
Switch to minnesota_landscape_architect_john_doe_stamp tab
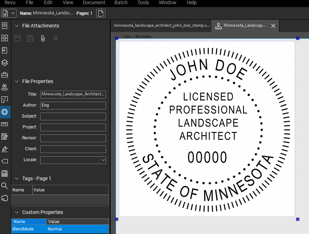pos(161,26)
